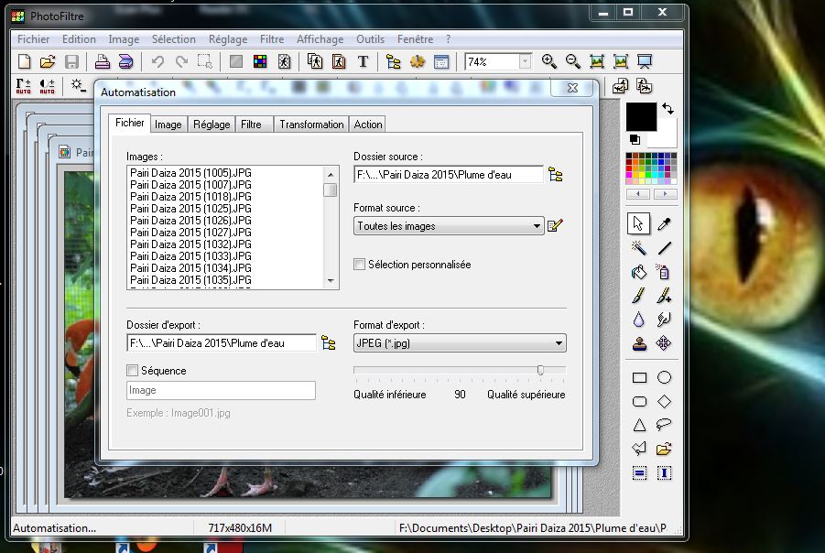Select the Pipette eyedropper tool
The height and width of the screenshot is (553, 825).
click(x=664, y=224)
